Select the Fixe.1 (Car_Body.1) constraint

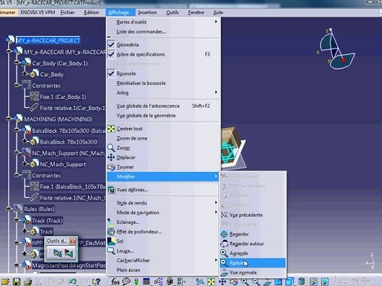point(63,97)
